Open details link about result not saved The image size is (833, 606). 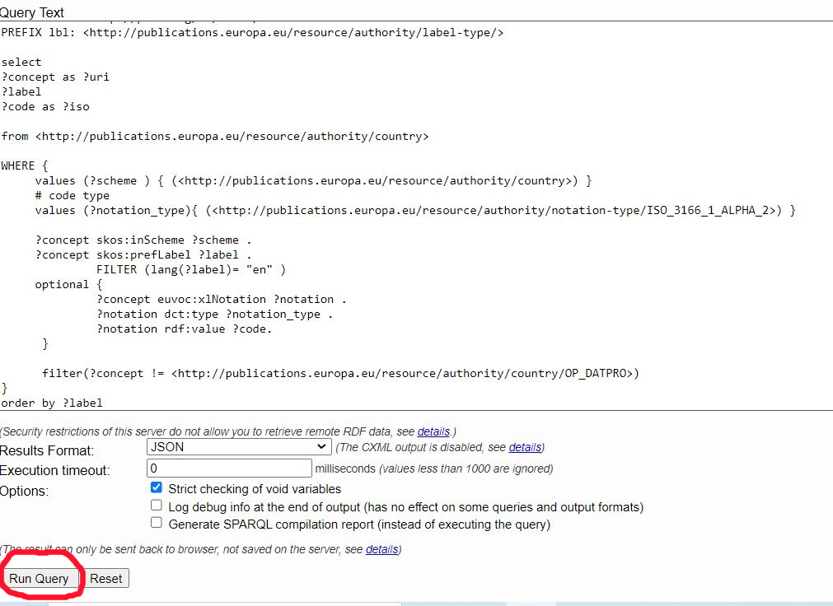pyautogui.click(x=381, y=549)
